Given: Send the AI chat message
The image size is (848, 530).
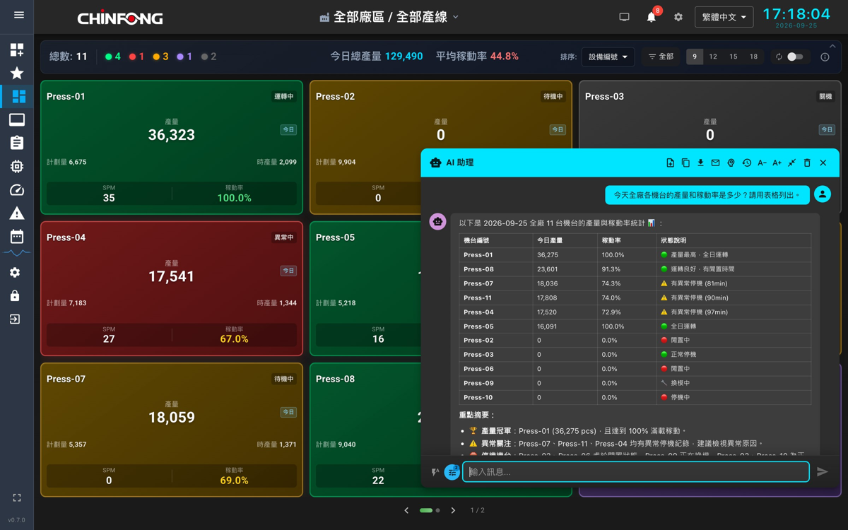Looking at the screenshot, I should click(x=822, y=471).
